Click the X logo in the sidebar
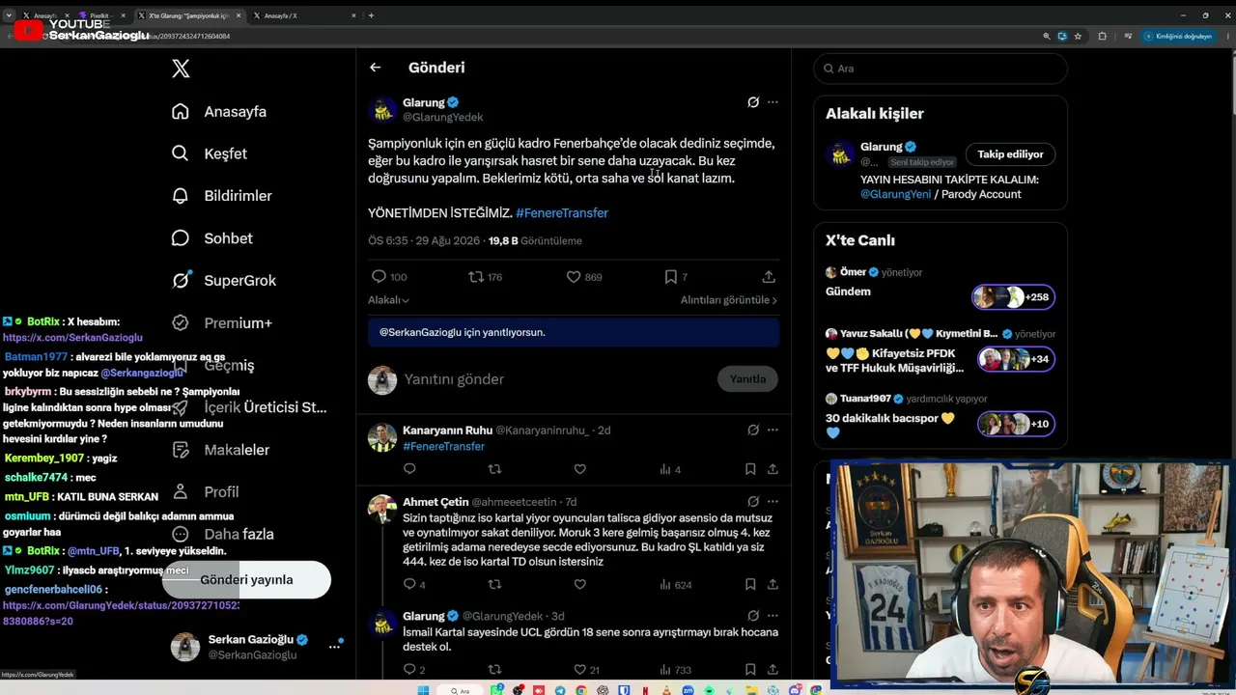This screenshot has width=1236, height=695. (181, 69)
